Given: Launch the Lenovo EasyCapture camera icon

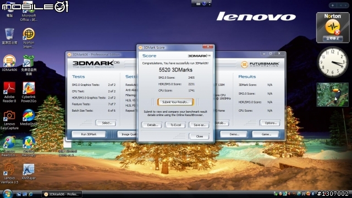Looking at the screenshot, I should 9,120.
